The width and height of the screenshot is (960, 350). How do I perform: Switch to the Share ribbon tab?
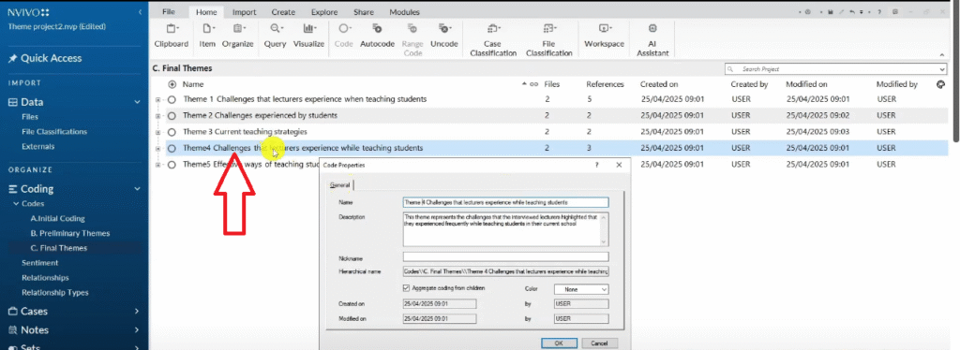click(x=364, y=11)
